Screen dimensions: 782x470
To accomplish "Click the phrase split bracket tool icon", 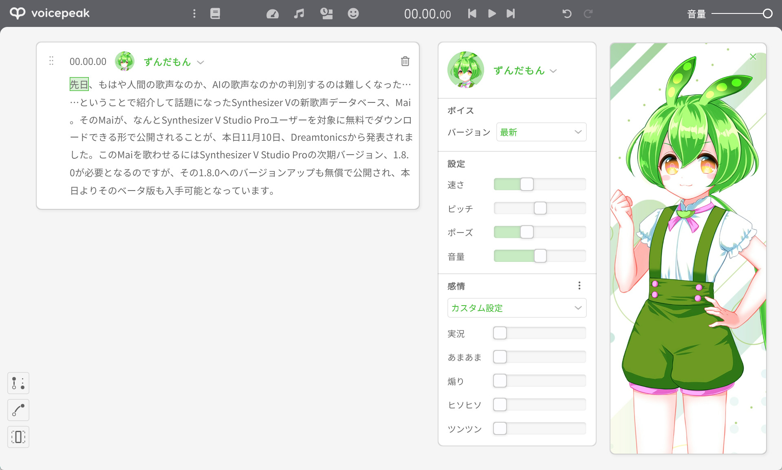I will click(18, 437).
